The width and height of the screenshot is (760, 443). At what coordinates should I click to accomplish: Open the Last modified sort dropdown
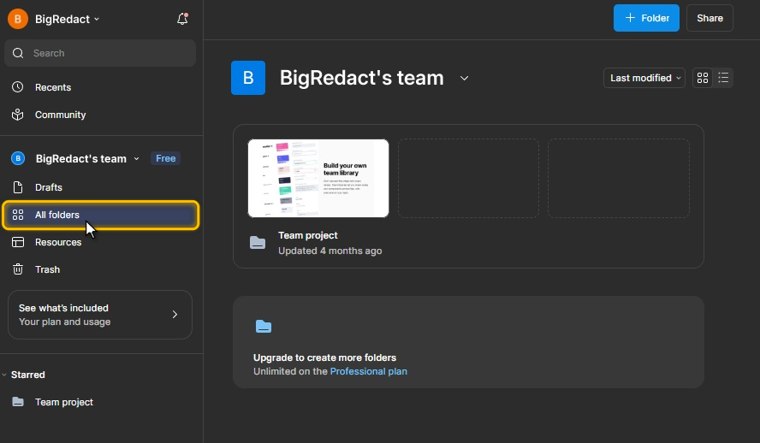click(x=644, y=78)
